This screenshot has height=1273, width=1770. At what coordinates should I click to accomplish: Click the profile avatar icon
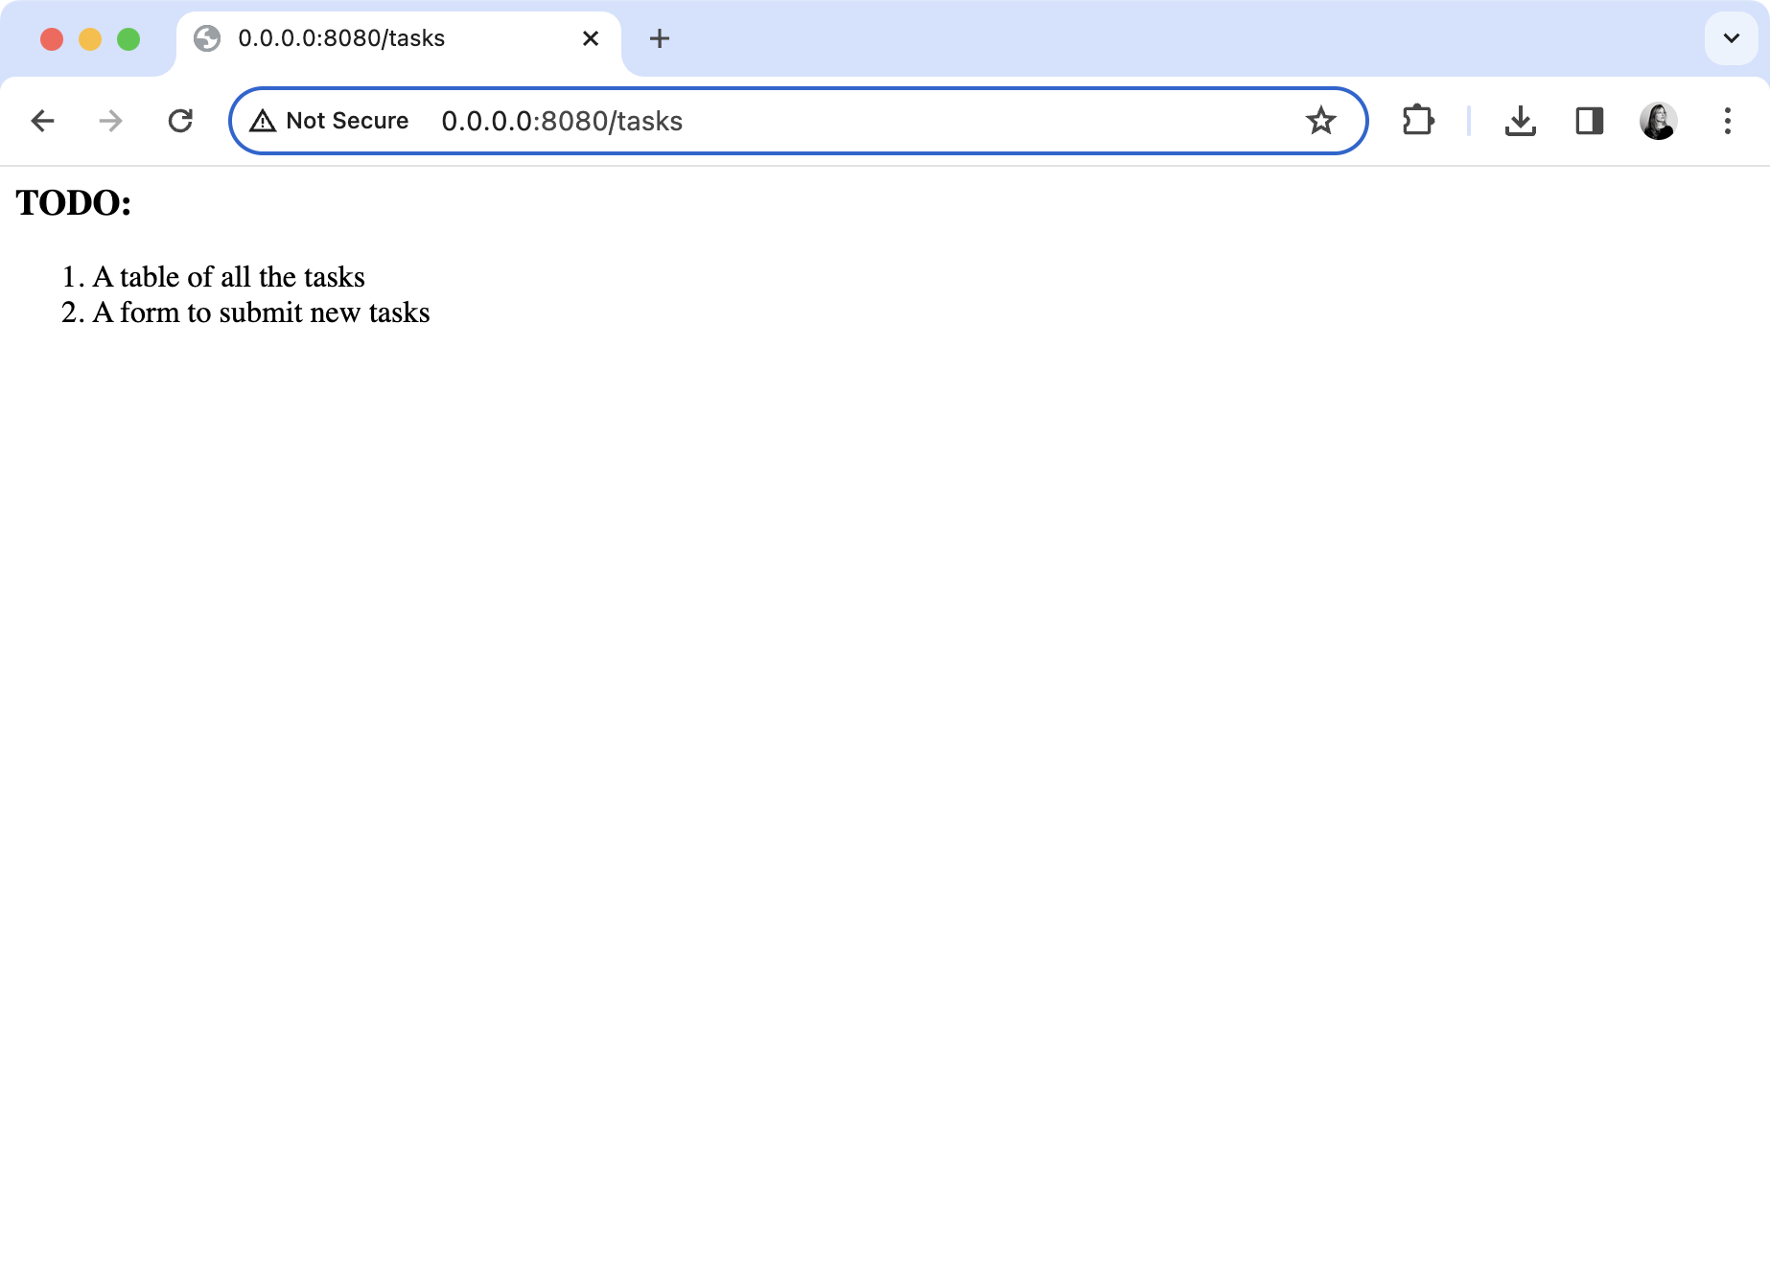coord(1659,121)
